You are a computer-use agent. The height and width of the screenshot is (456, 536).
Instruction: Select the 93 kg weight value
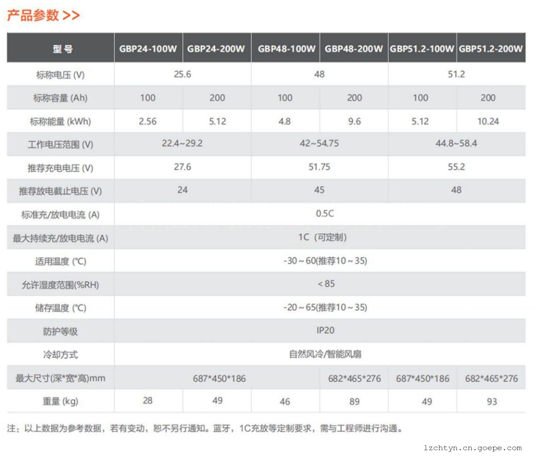coord(491,402)
